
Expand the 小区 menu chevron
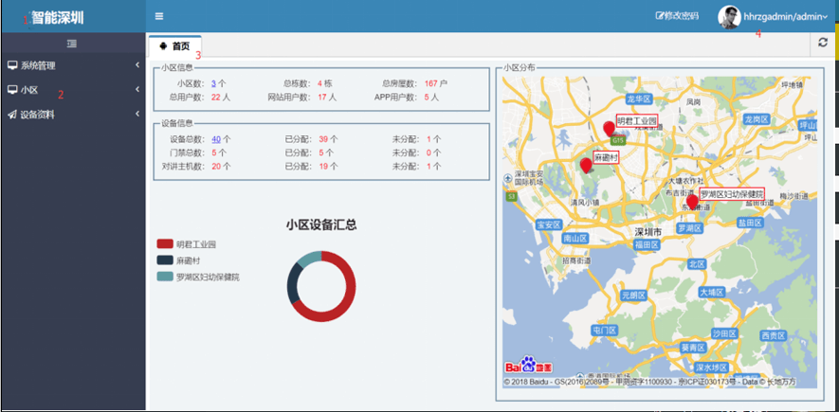(x=137, y=89)
